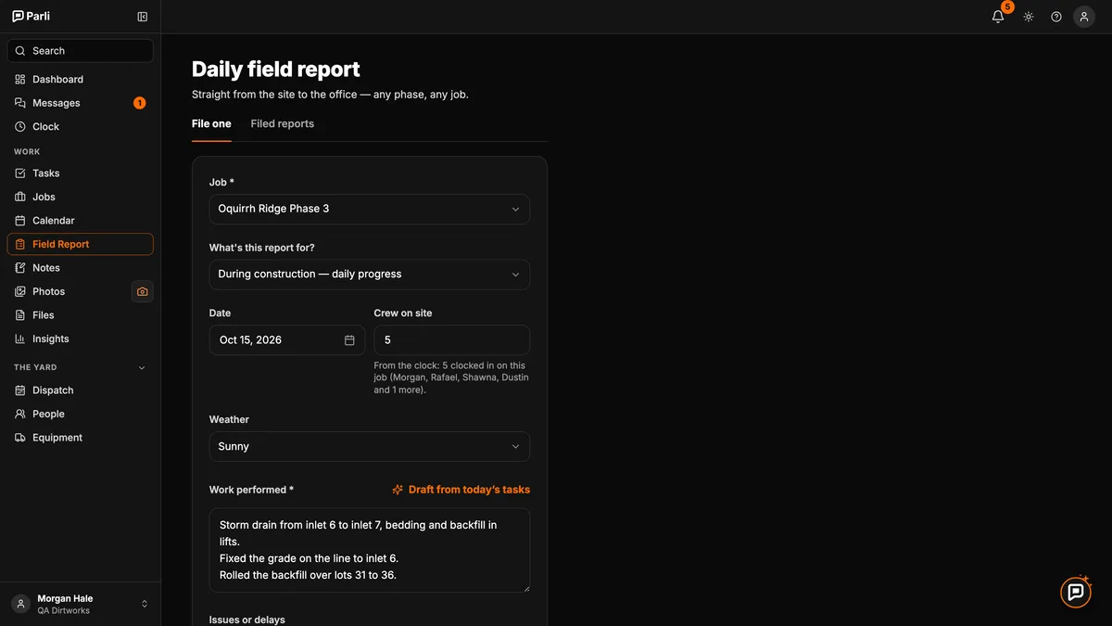Open chat assistant floating button
1112x626 pixels.
[1076, 593]
